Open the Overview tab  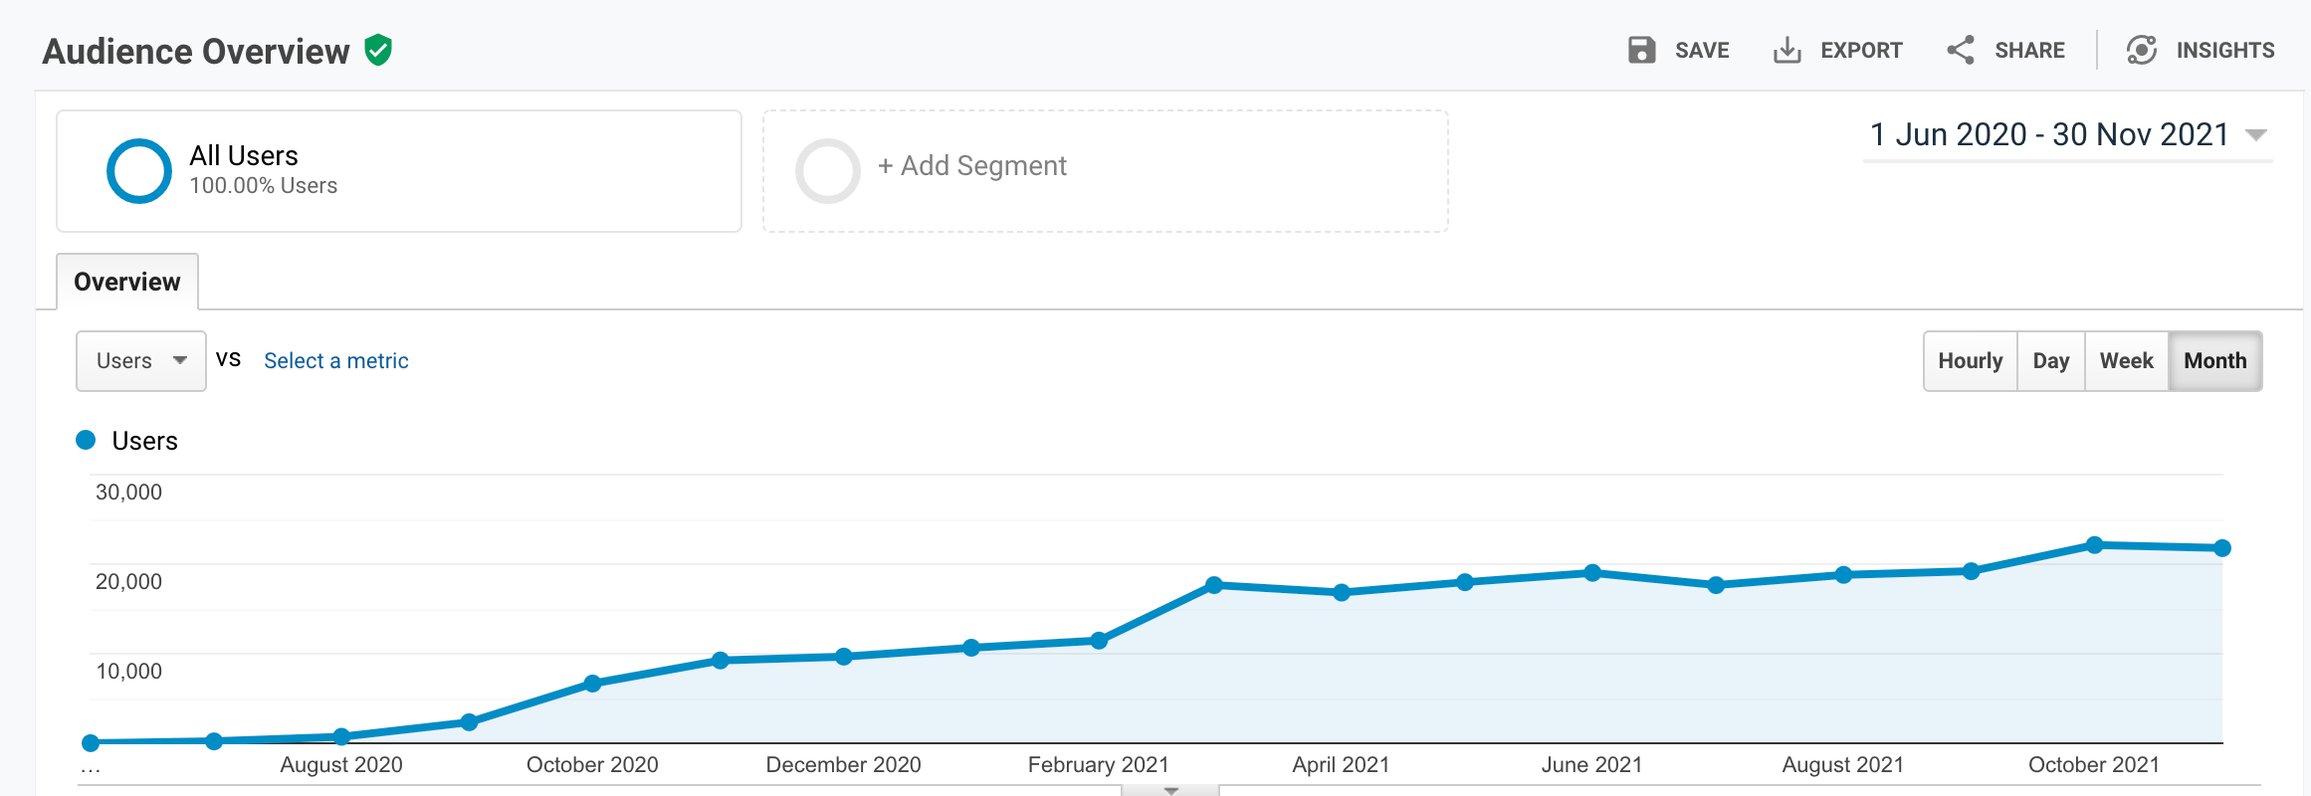pyautogui.click(x=127, y=282)
